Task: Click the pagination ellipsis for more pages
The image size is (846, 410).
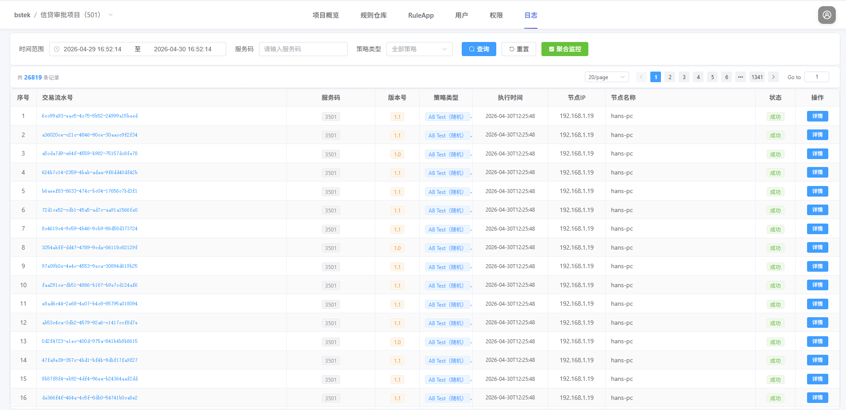Action: pyautogui.click(x=740, y=77)
